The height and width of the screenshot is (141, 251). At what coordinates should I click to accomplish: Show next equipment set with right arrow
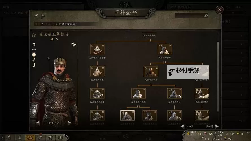pyautogui.click(x=69, y=123)
